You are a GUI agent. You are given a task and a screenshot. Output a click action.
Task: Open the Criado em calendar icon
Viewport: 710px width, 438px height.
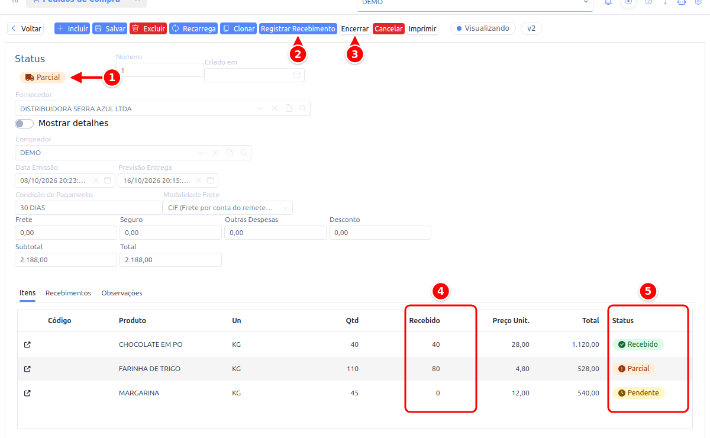click(297, 75)
